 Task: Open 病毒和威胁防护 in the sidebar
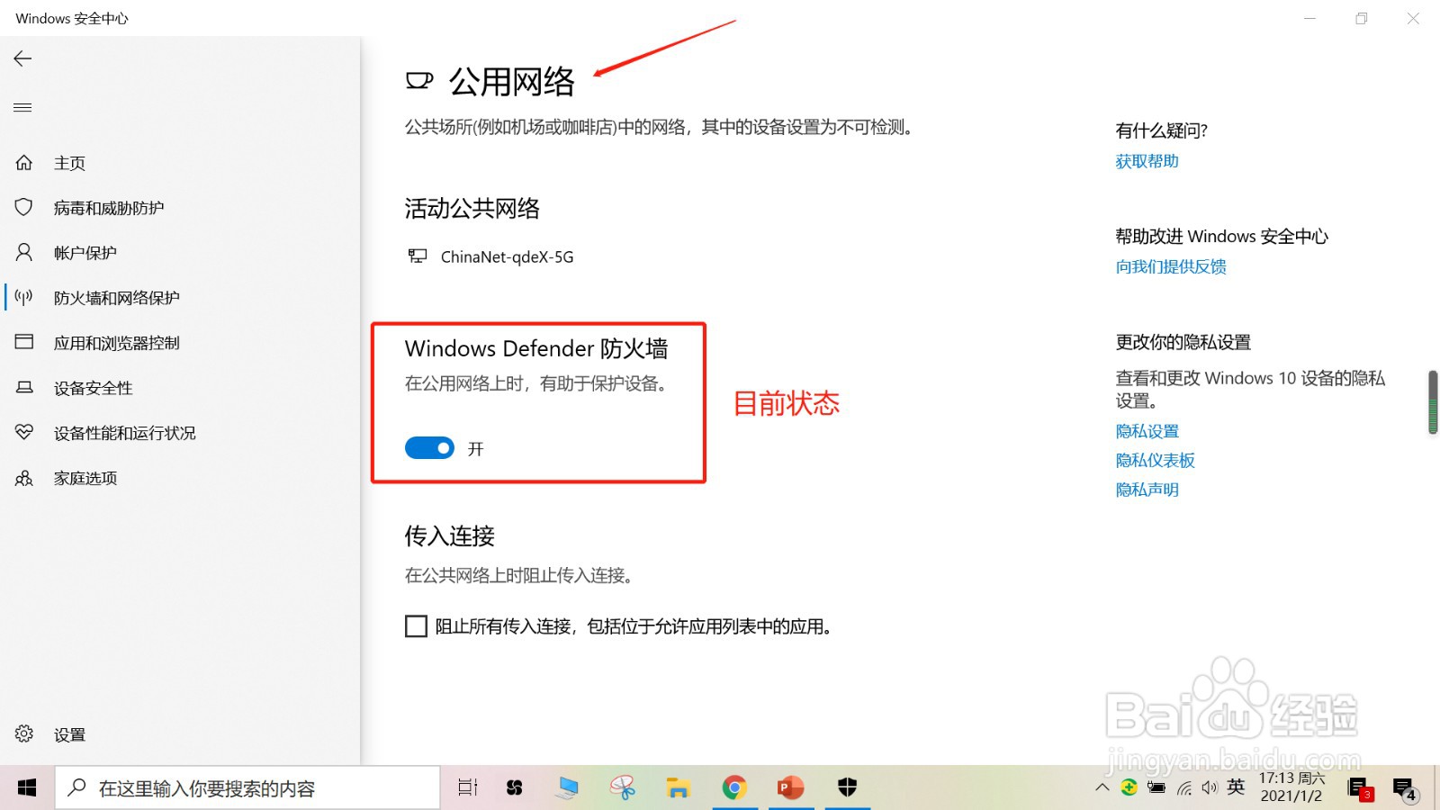(x=109, y=207)
